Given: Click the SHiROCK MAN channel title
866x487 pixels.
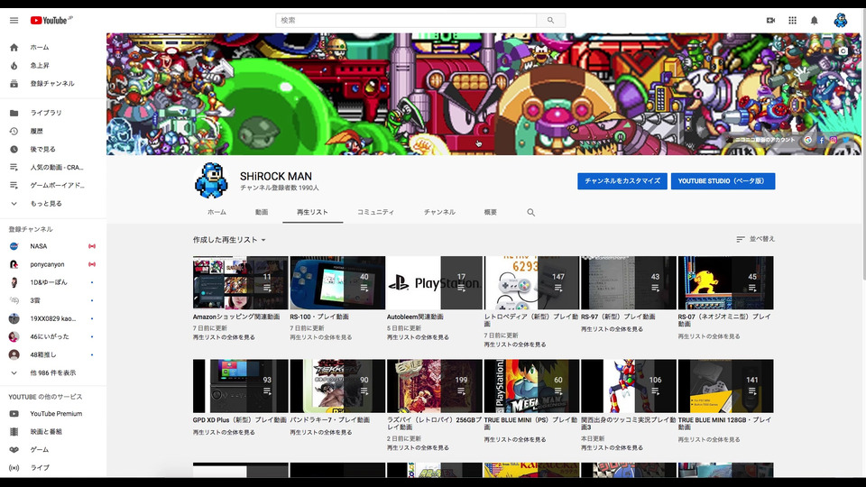Looking at the screenshot, I should pos(276,176).
